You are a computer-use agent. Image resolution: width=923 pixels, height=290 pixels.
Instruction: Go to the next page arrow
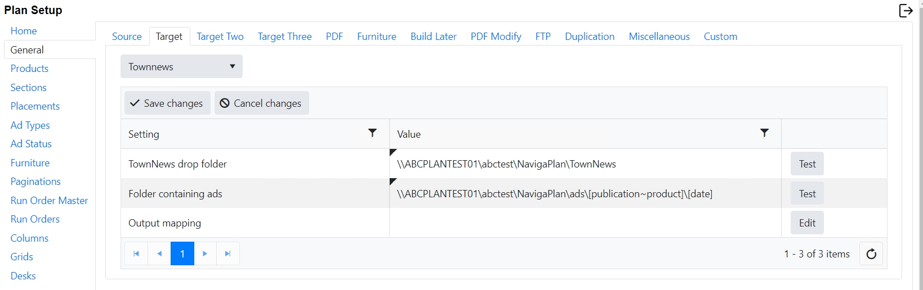point(205,254)
